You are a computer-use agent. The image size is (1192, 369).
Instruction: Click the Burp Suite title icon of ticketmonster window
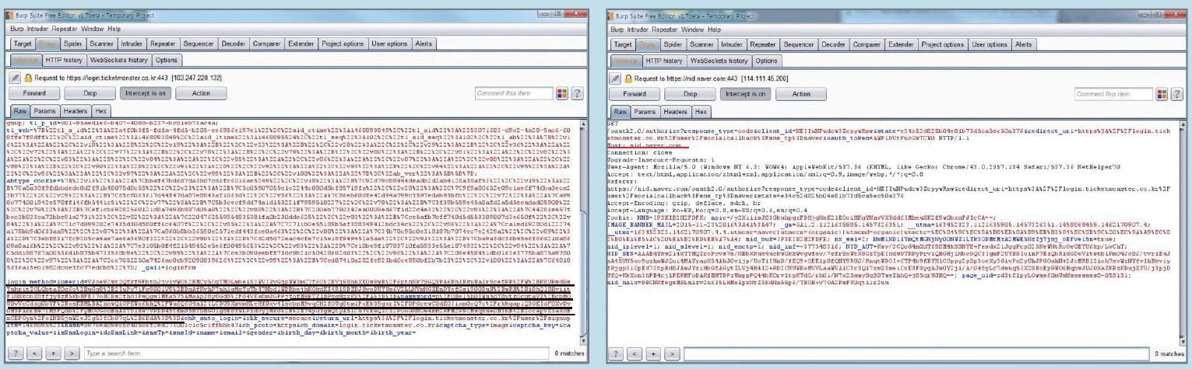click(11, 15)
